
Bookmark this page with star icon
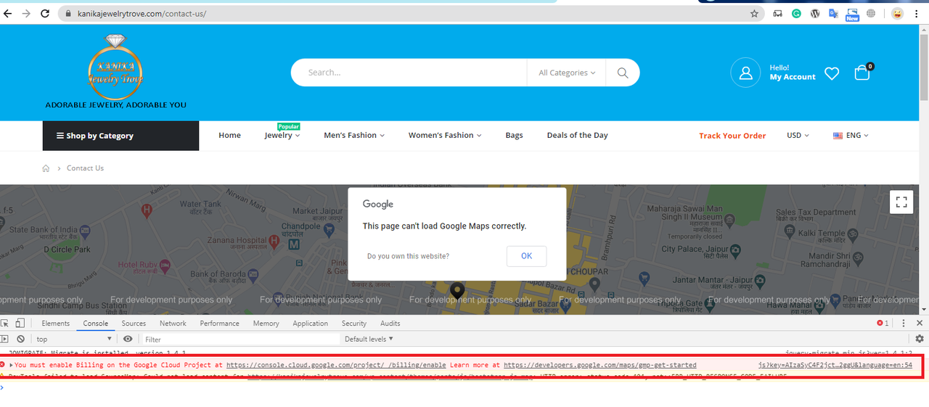[x=754, y=14]
